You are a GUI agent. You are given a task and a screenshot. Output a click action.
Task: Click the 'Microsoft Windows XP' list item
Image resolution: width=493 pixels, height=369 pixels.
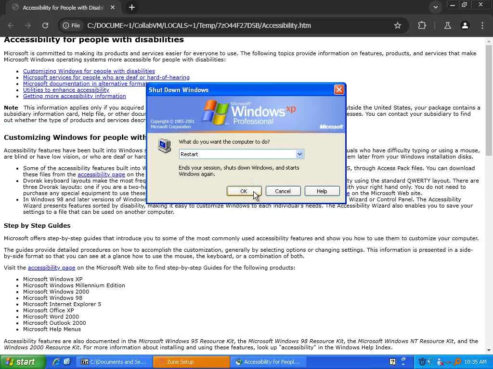[x=53, y=279]
